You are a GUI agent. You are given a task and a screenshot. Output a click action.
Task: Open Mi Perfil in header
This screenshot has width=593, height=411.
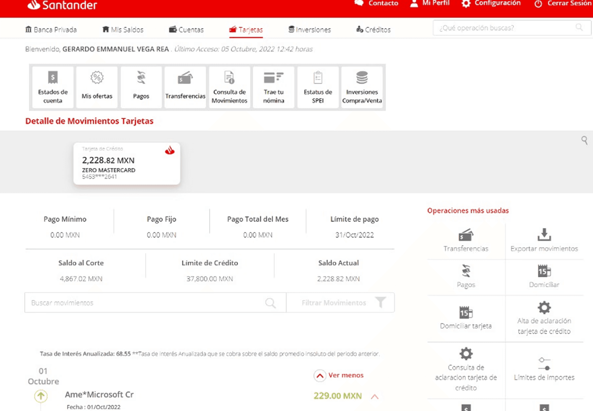click(430, 3)
